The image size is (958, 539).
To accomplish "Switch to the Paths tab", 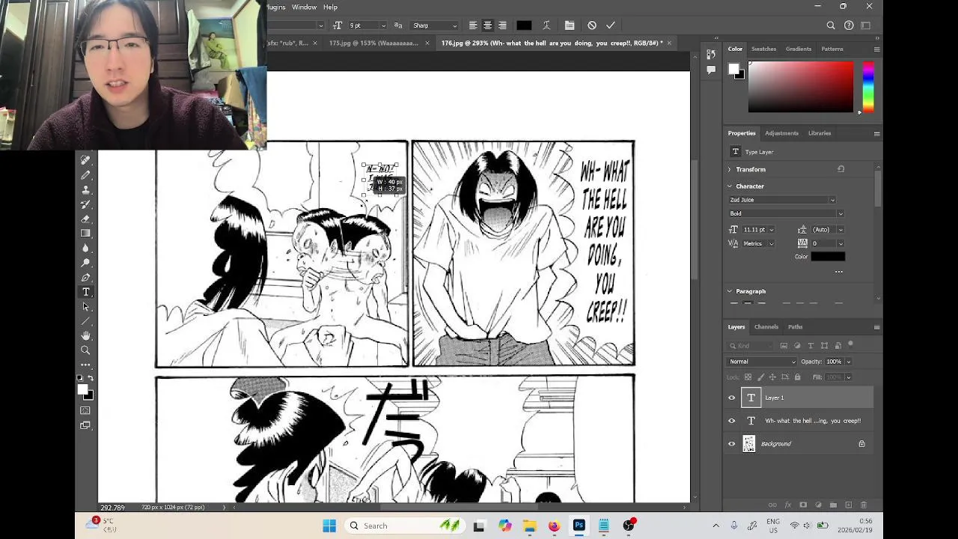I will coord(795,326).
